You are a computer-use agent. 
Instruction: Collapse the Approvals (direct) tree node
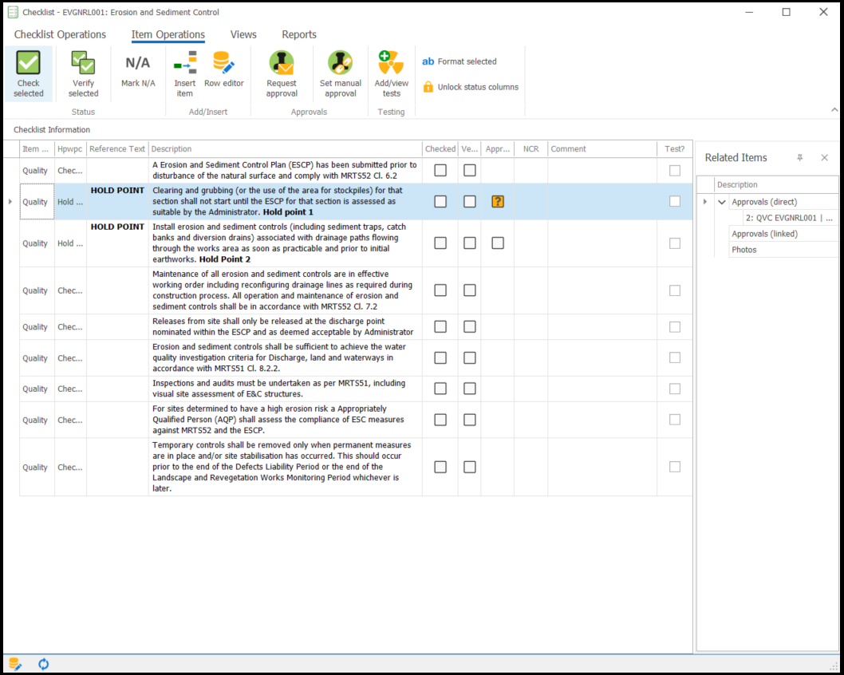point(722,202)
